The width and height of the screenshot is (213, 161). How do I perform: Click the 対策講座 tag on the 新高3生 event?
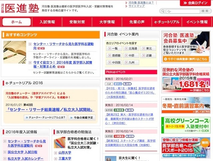[x=119, y=136]
